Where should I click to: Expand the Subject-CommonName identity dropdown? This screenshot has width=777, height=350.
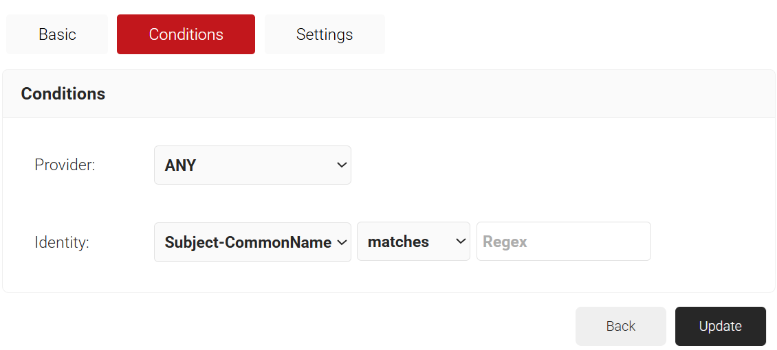252,242
